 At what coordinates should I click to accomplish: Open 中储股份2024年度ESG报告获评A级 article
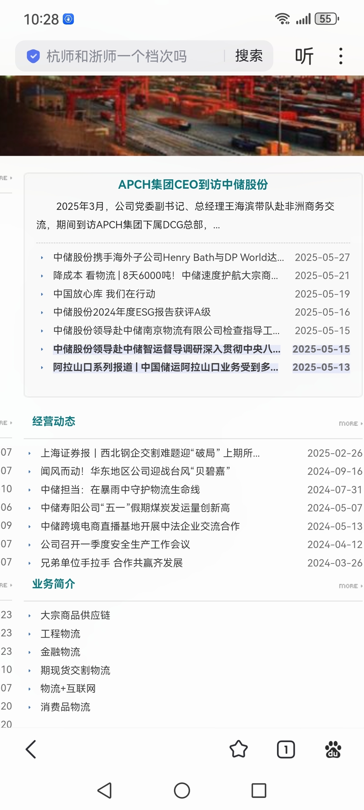point(132,312)
